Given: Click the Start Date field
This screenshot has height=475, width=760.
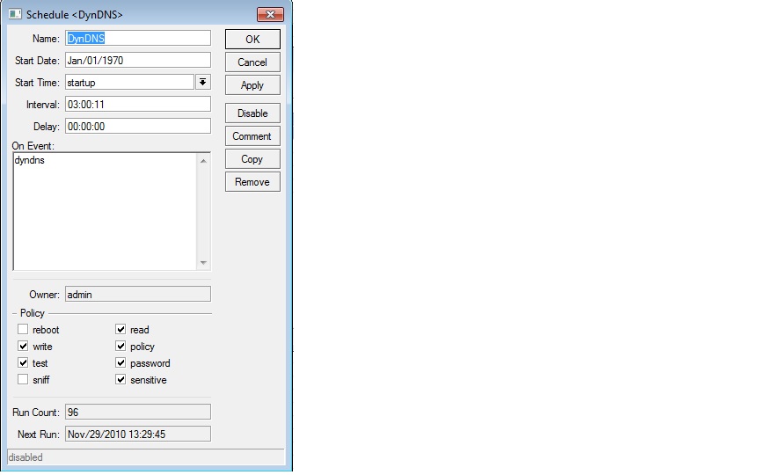Looking at the screenshot, I should (138, 60).
